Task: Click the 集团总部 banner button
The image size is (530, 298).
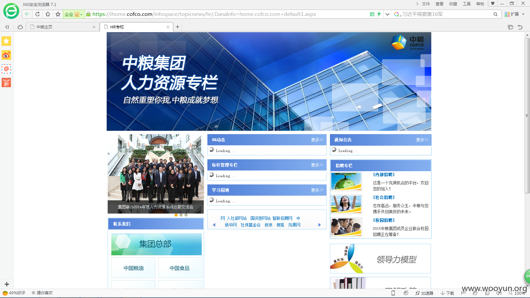Action: 156,244
